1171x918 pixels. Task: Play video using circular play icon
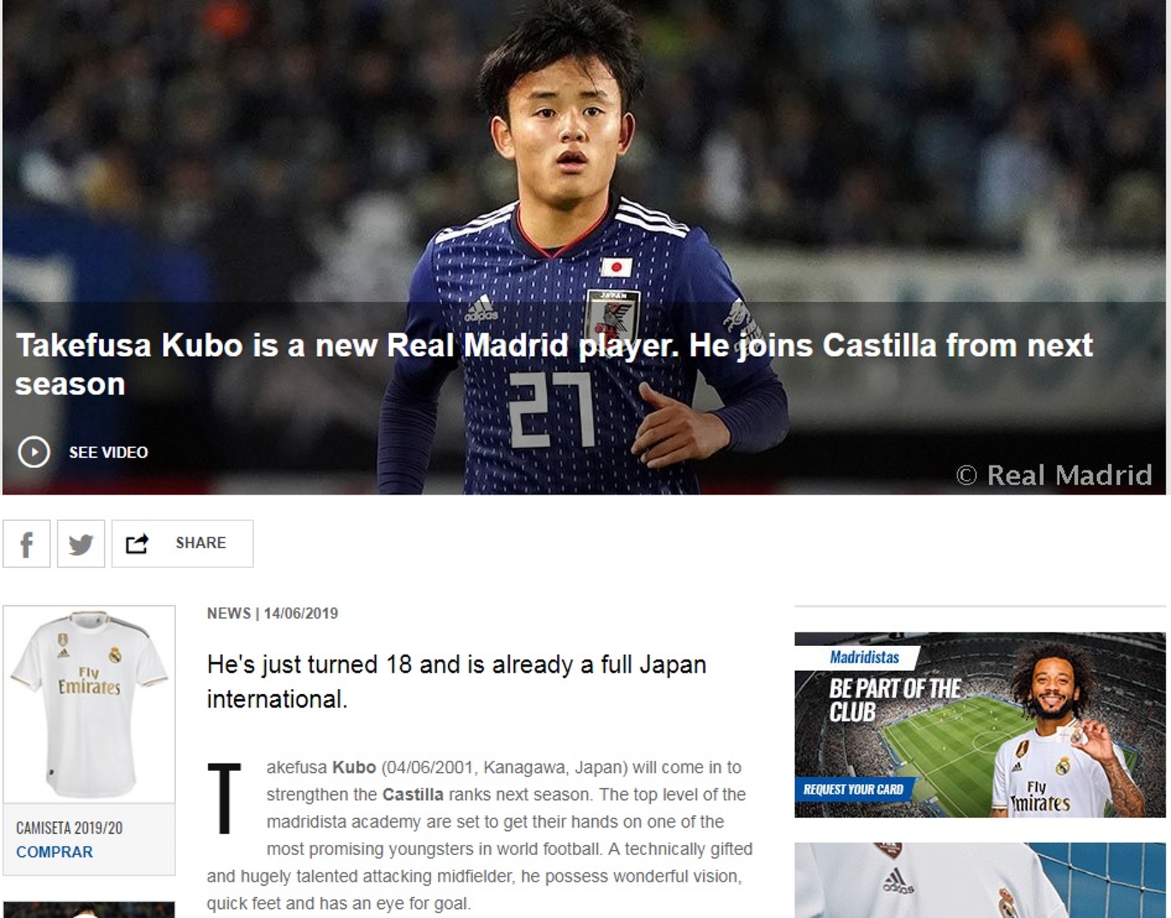point(34,452)
